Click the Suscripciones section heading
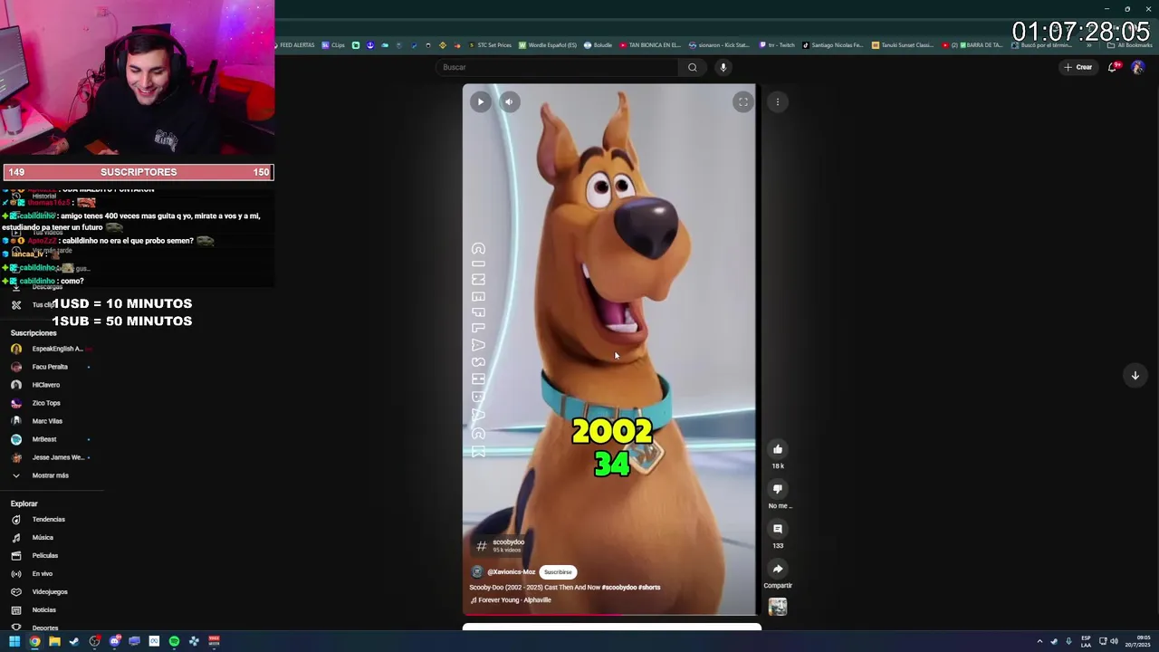 point(34,333)
